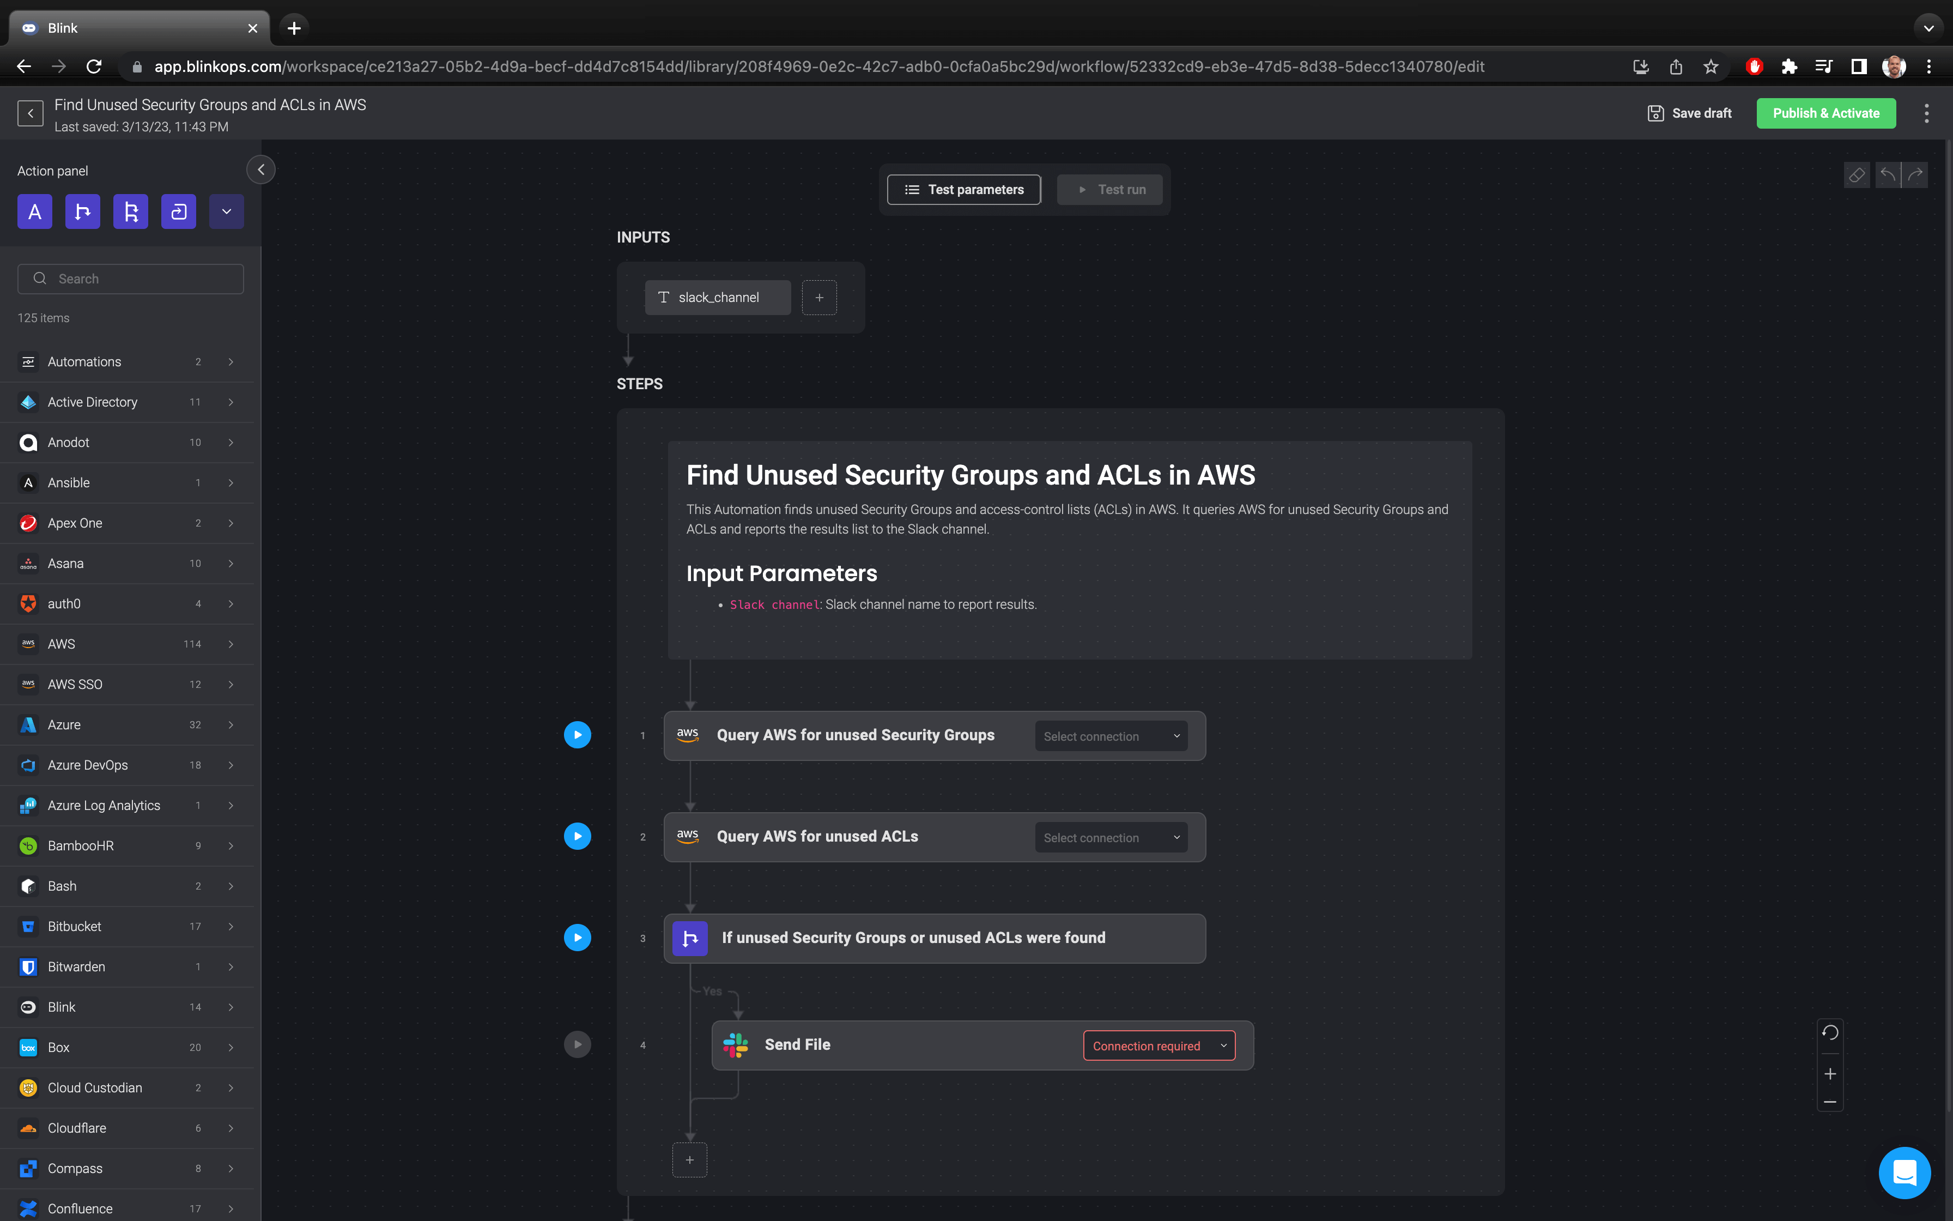Click the eraser icon above the canvas
Image resolution: width=1953 pixels, height=1221 pixels.
tap(1858, 174)
